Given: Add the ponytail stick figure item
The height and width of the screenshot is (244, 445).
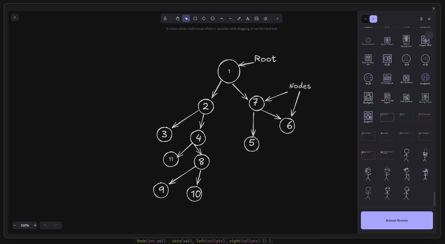Looking at the screenshot, I should [368, 174].
